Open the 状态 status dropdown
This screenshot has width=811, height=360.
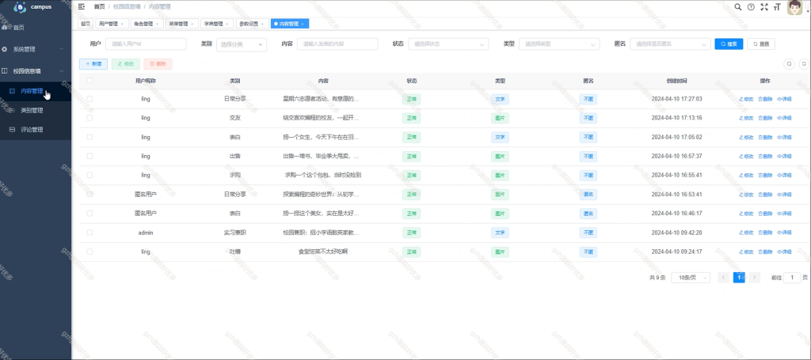pos(448,44)
